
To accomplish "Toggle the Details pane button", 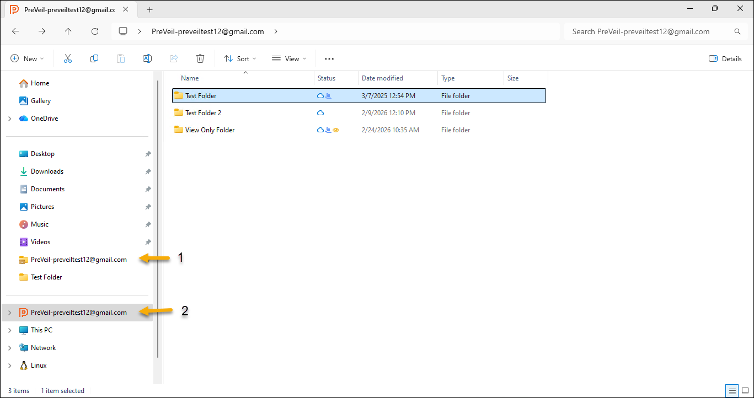I will click(x=725, y=58).
